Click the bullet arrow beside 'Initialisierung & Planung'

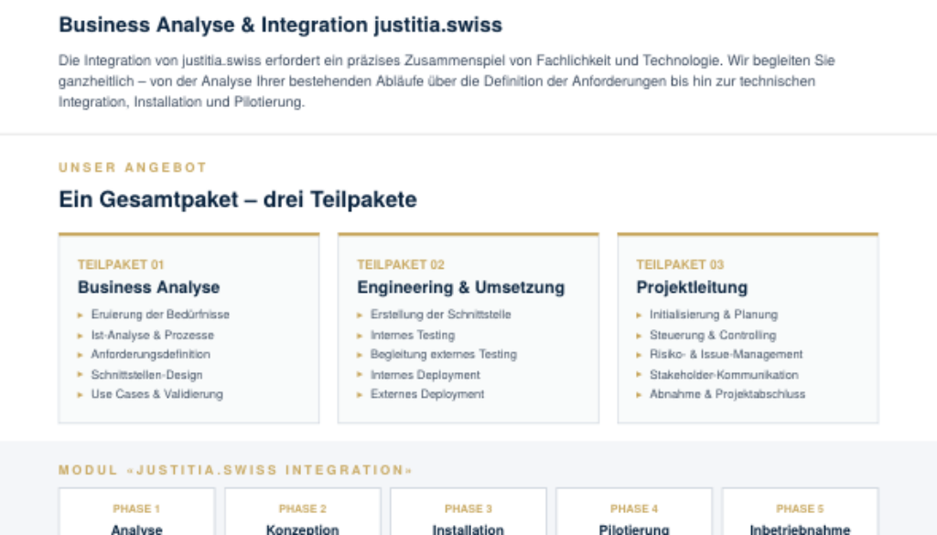639,316
